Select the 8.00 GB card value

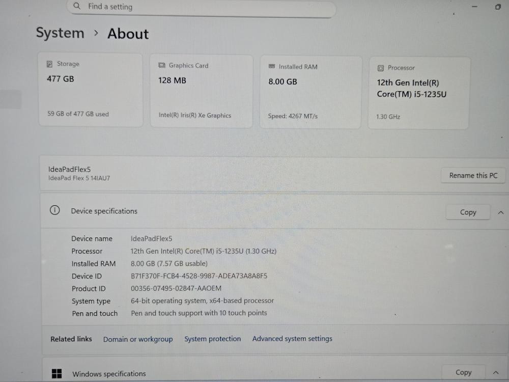282,81
